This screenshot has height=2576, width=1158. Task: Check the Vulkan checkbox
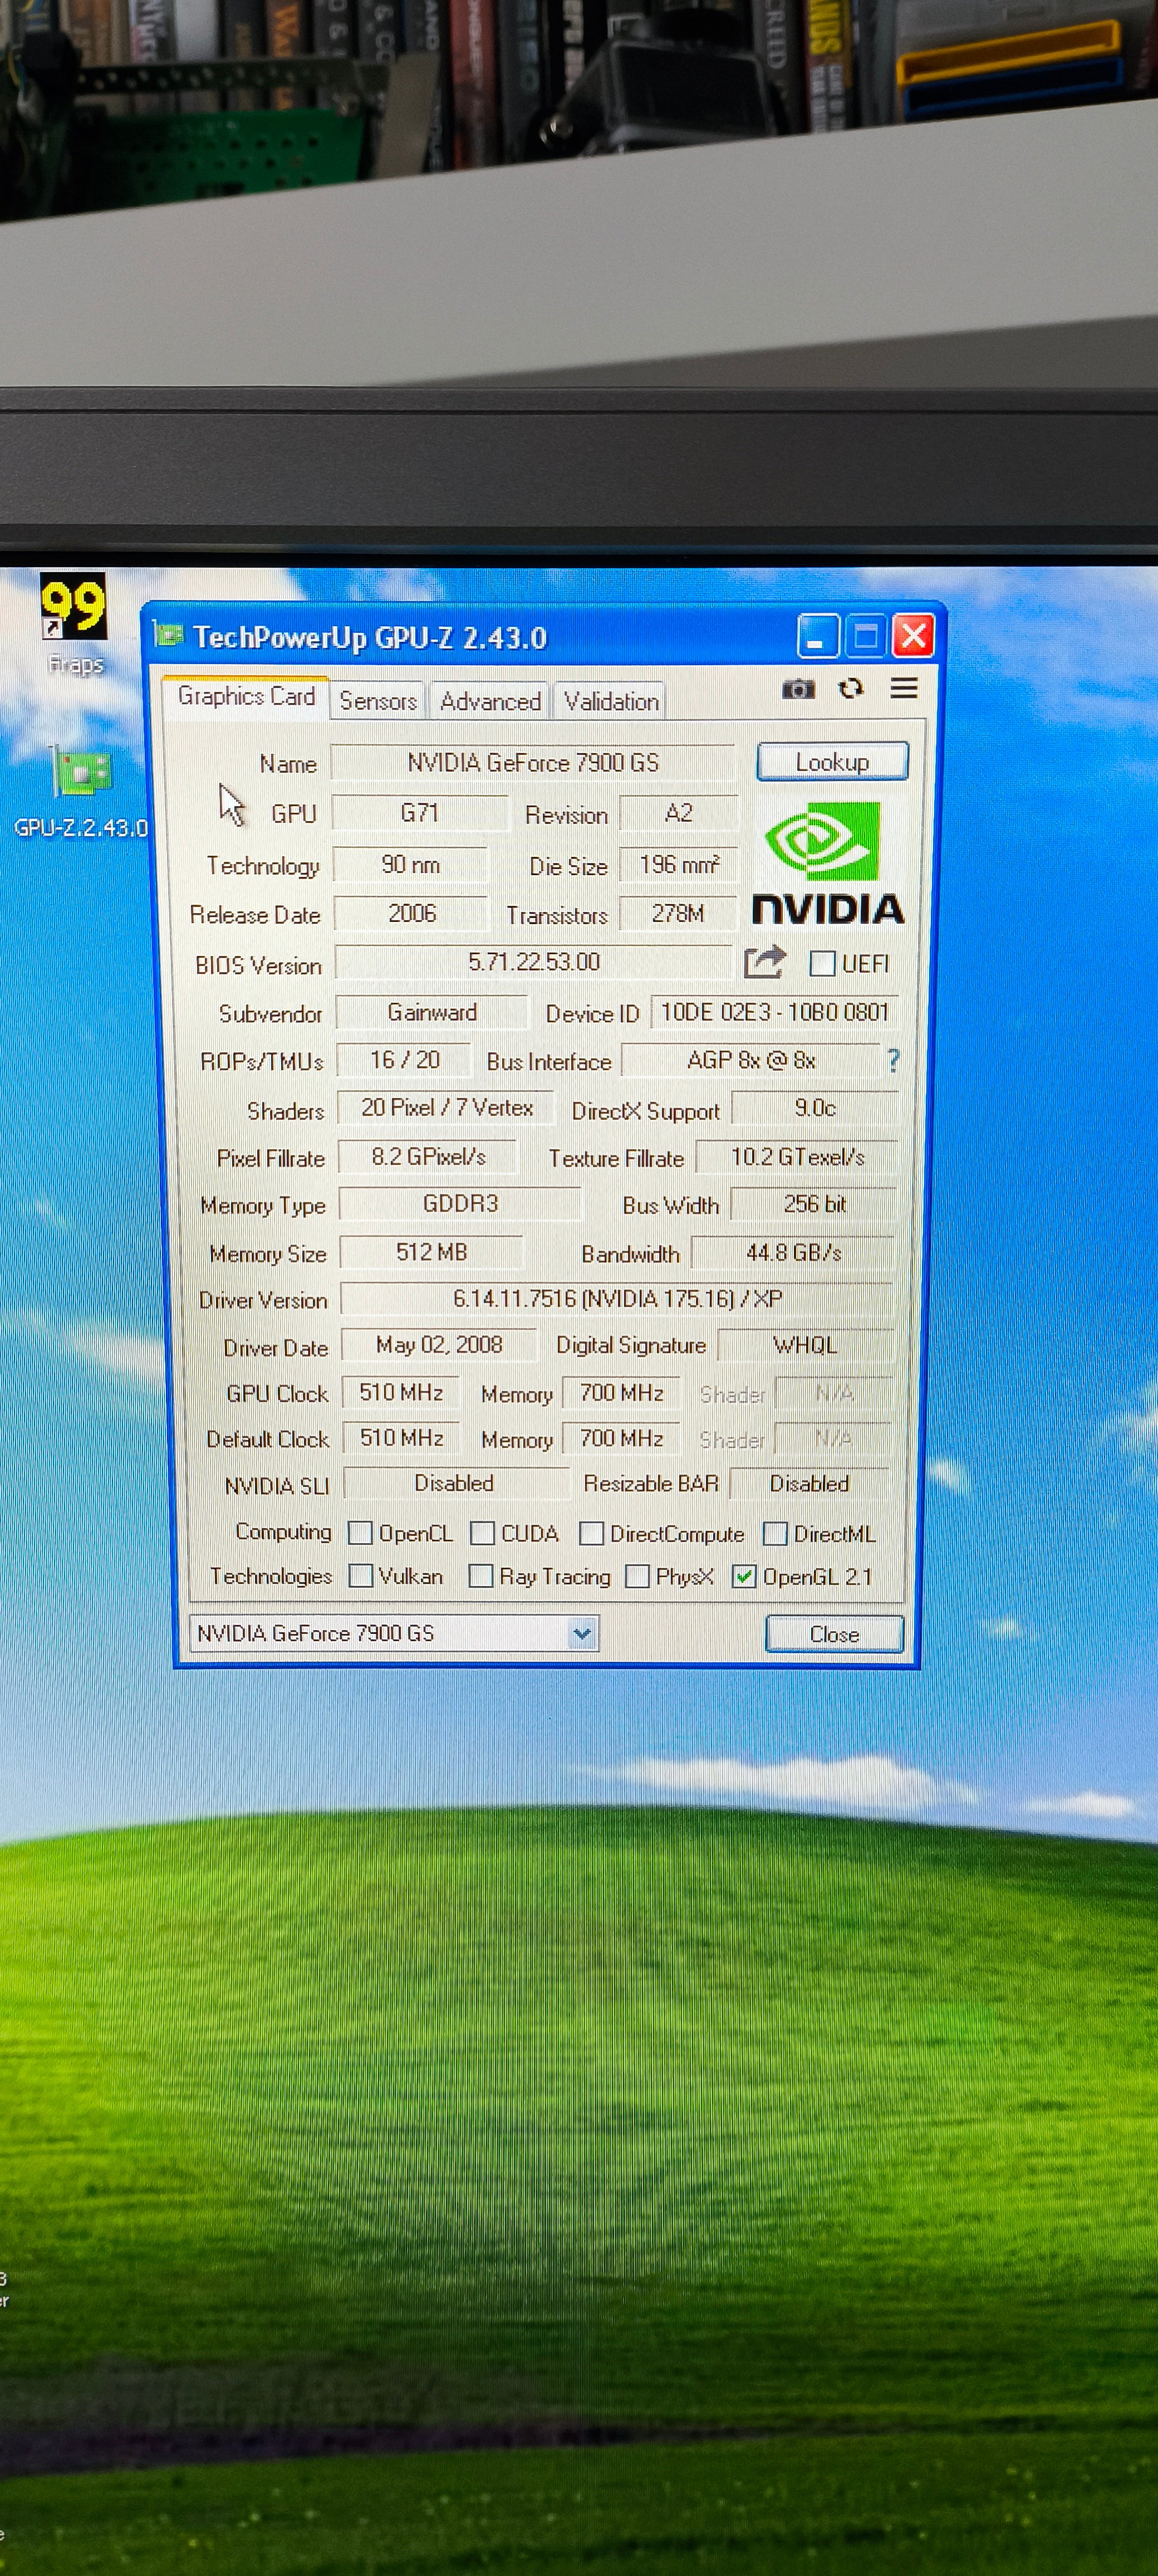coord(361,1576)
